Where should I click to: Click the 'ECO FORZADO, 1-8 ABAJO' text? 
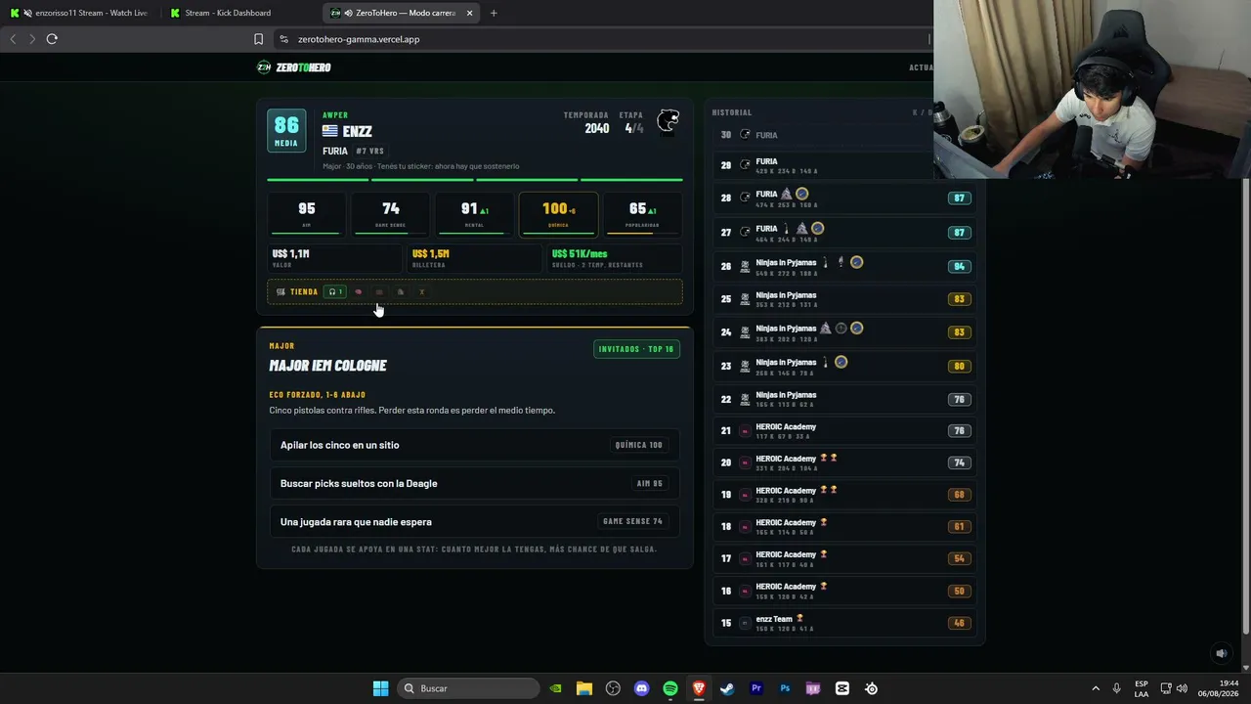click(x=318, y=395)
